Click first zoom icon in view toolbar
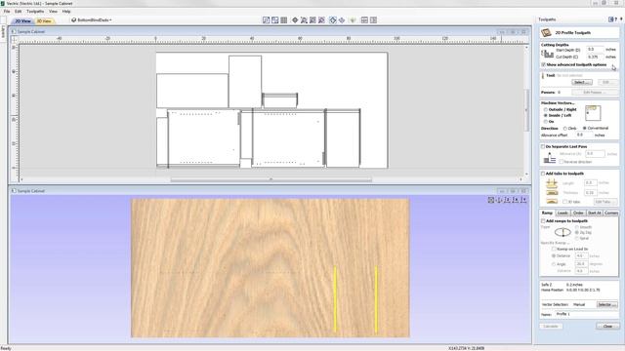625x351 pixels. 267,19
